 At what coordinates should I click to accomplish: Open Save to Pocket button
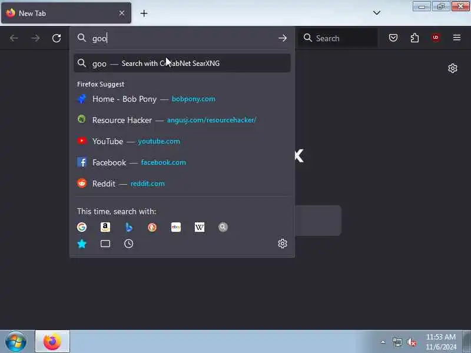[393, 38]
